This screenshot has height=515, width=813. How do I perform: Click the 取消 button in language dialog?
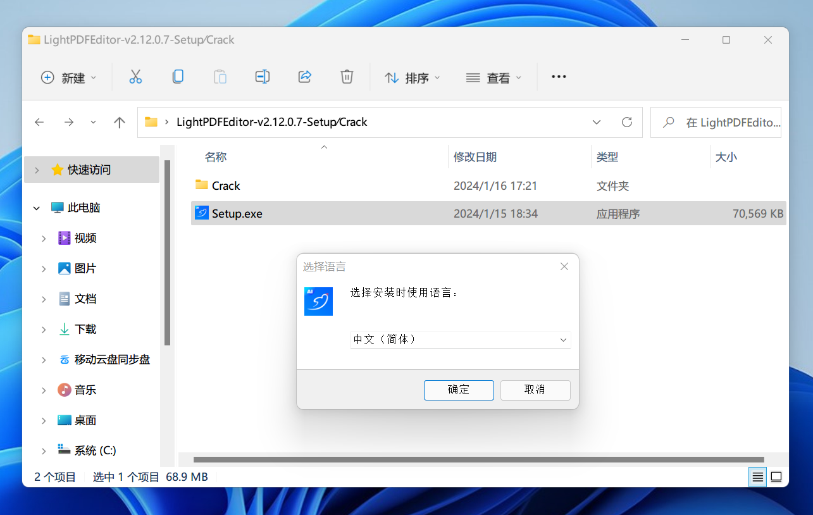(535, 390)
